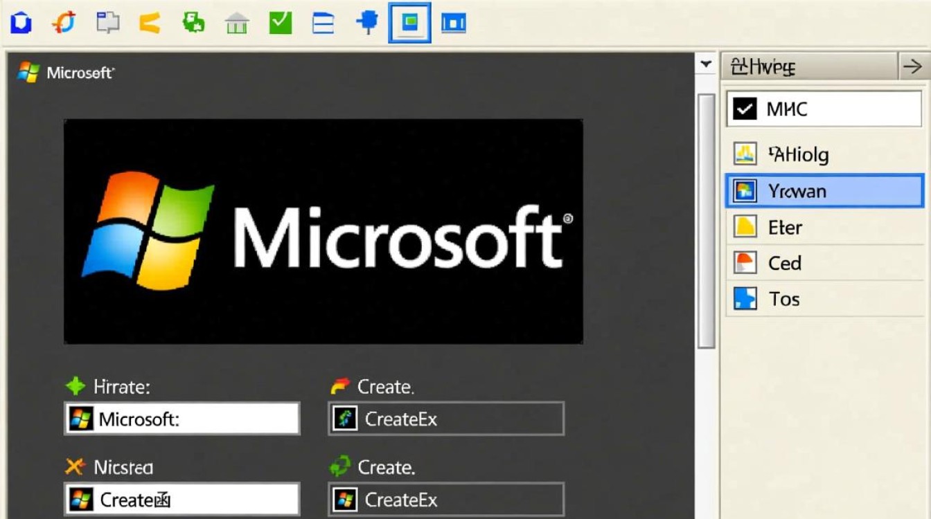Image resolution: width=931 pixels, height=519 pixels.
Task: Click the orange and blue loop toolbar icon
Action: pyautogui.click(x=64, y=24)
